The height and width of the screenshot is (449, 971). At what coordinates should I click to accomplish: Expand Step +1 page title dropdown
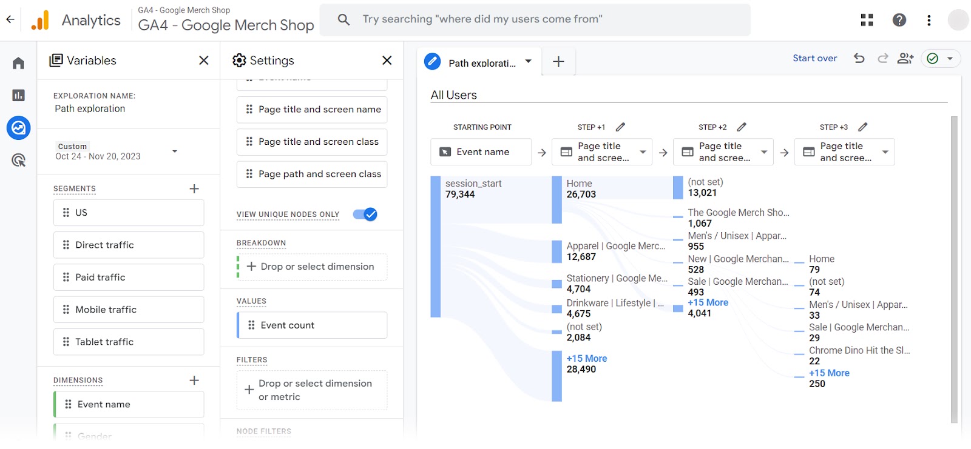(643, 152)
